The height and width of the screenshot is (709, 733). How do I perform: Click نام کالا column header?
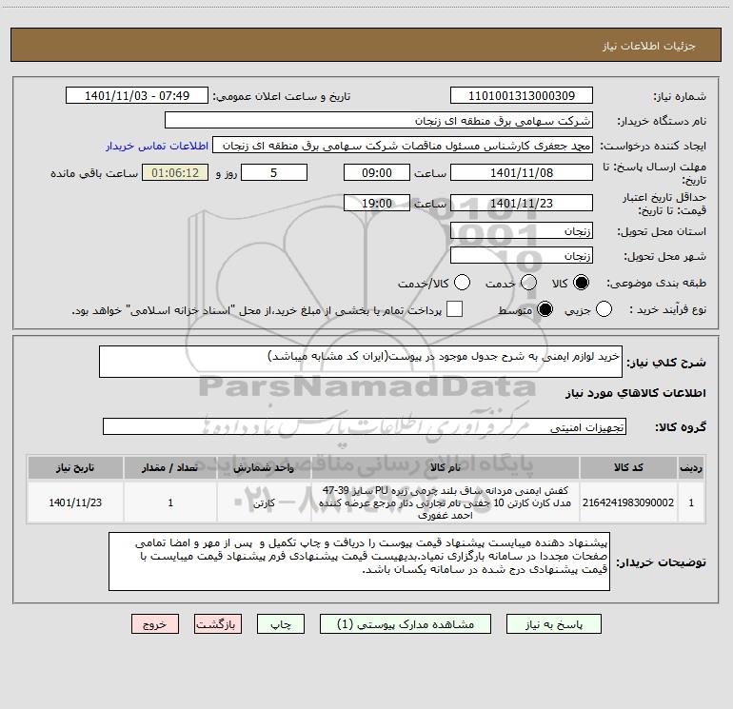(446, 467)
